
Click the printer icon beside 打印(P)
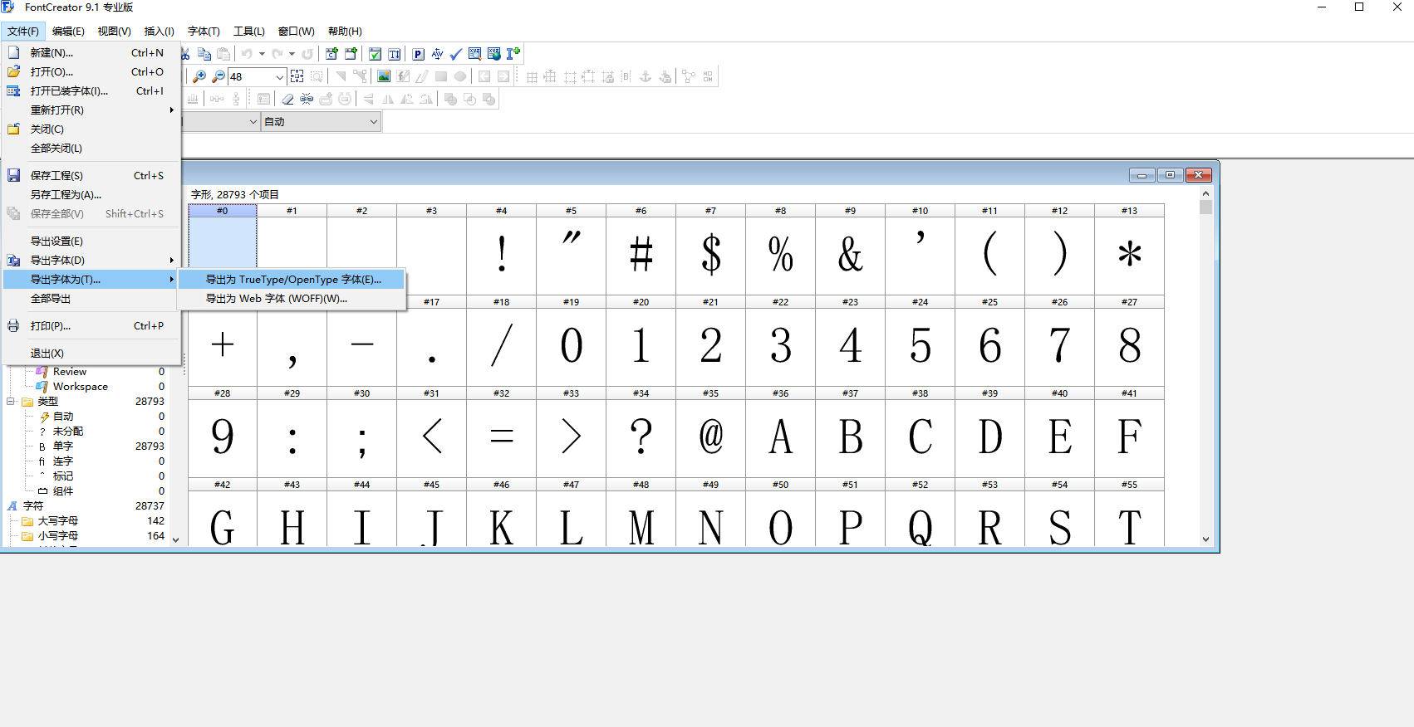(x=13, y=325)
